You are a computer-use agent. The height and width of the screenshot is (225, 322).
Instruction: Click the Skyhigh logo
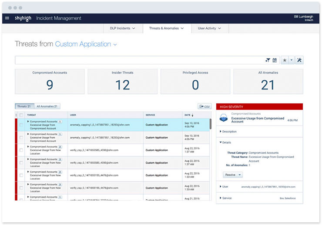pos(23,18)
